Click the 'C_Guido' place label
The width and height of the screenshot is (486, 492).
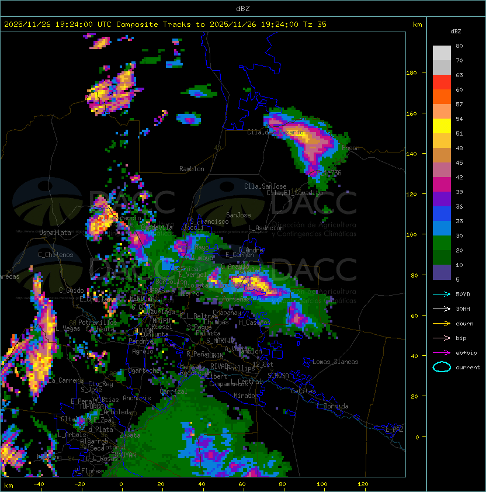(x=71, y=290)
